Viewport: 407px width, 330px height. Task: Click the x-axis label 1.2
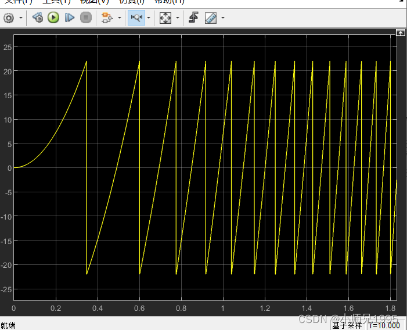coord(265,308)
